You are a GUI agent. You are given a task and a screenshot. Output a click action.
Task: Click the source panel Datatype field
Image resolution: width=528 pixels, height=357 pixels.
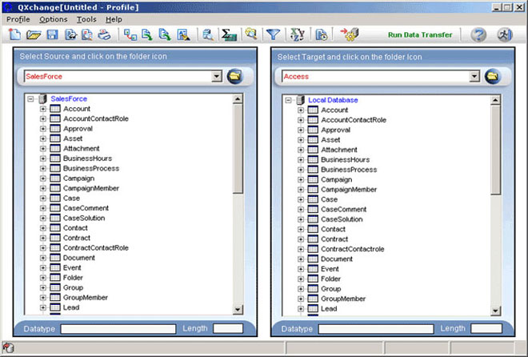pyautogui.click(x=118, y=329)
